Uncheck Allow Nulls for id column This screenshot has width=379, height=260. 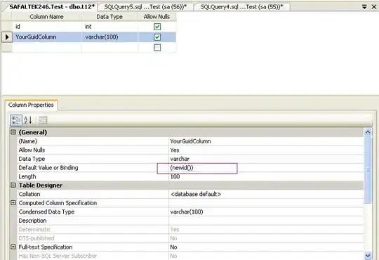[157, 27]
